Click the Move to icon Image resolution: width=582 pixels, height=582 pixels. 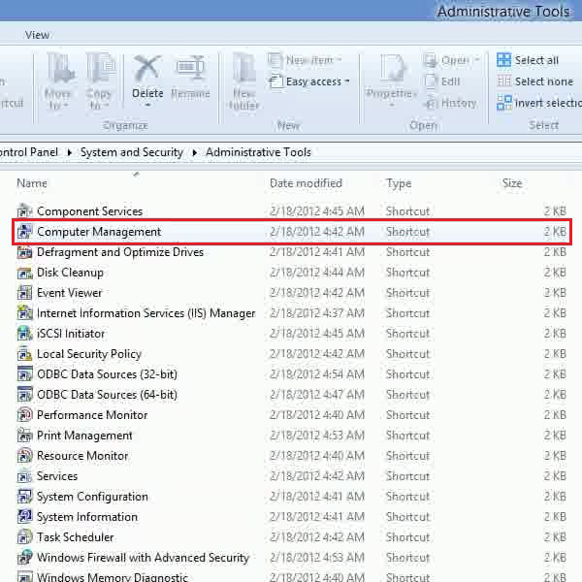pyautogui.click(x=59, y=69)
